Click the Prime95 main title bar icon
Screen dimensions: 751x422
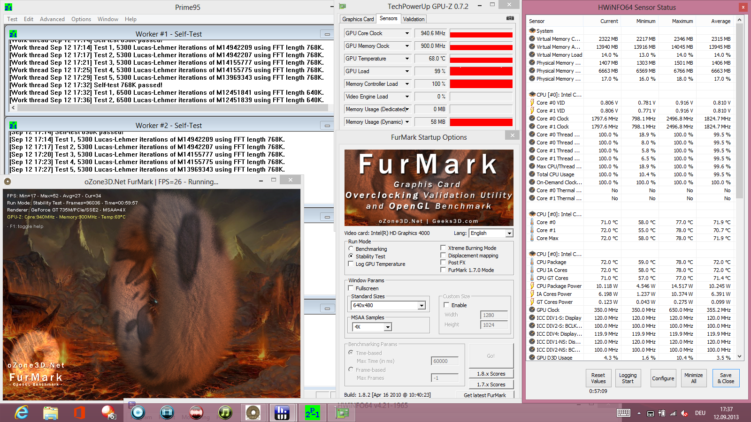[x=8, y=7]
